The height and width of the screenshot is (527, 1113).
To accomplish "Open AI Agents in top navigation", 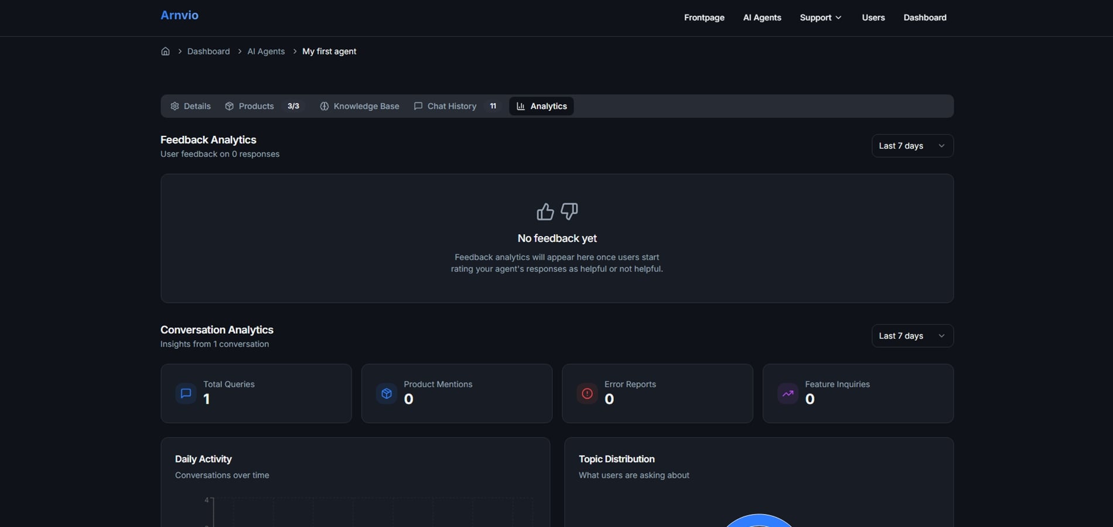I will pyautogui.click(x=762, y=18).
